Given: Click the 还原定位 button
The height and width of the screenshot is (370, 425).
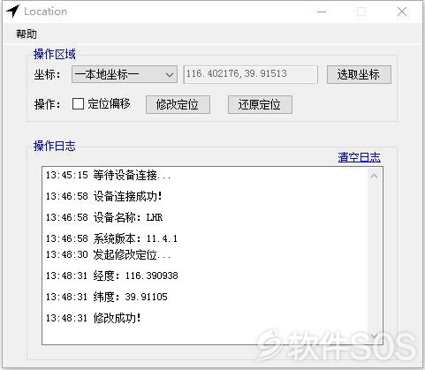Looking at the screenshot, I should point(260,104).
